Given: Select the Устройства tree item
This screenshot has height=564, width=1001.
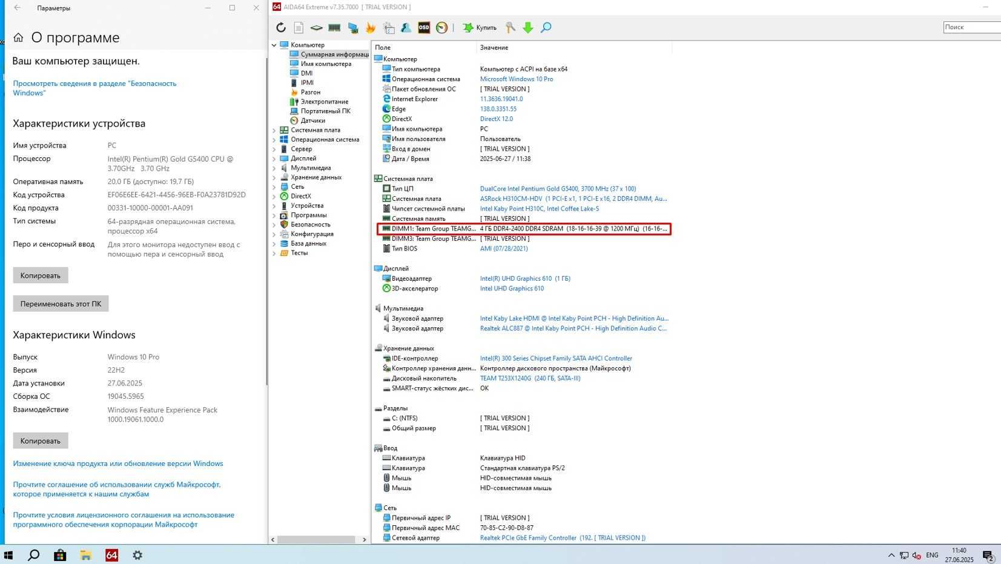Looking at the screenshot, I should 301,206.
